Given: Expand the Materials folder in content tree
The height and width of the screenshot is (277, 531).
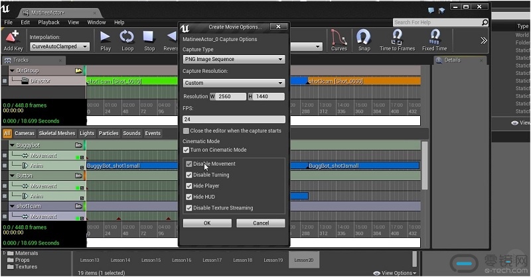Looking at the screenshot, I should (x=4, y=253).
